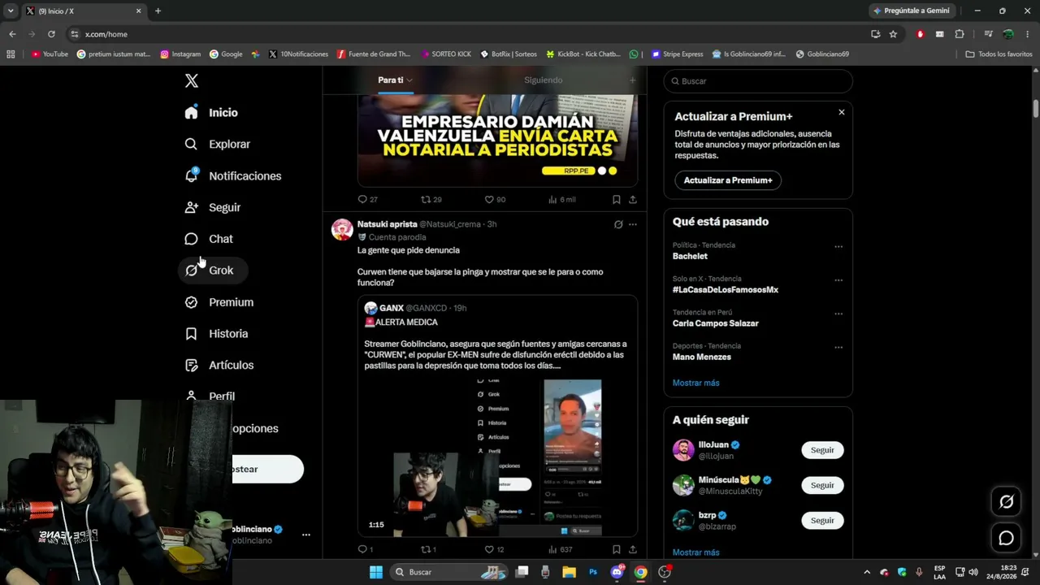Open more options for Mano Menezes trend
The image size is (1040, 585).
838,348
